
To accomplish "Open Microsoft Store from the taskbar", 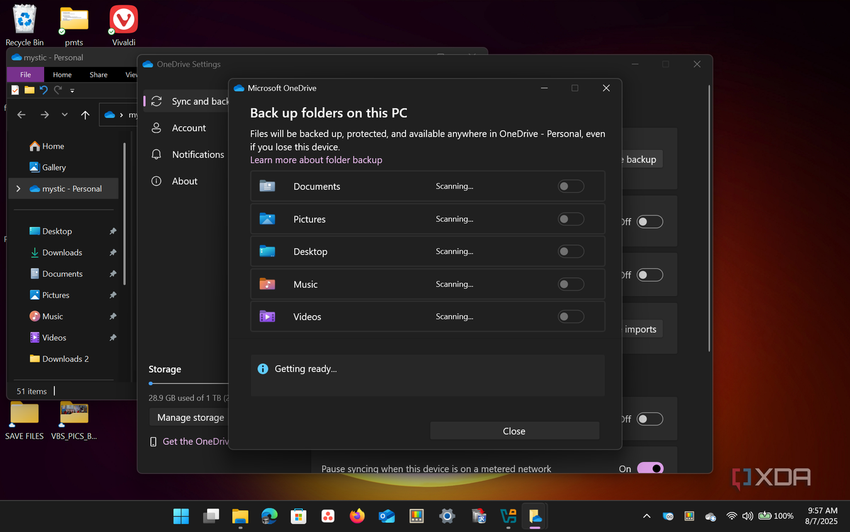I will point(298,516).
